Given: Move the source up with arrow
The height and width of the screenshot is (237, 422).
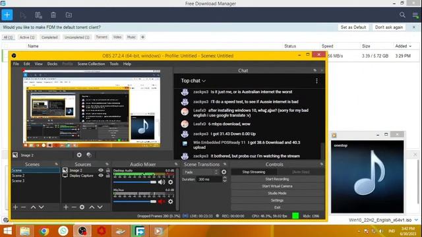Looking at the screenshot, I should tap(92, 207).
